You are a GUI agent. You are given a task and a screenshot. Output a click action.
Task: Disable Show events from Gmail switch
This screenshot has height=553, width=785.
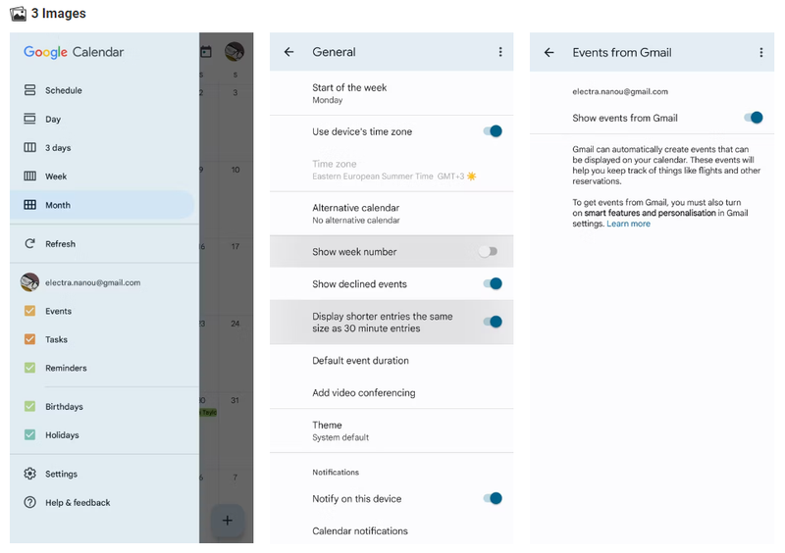pyautogui.click(x=753, y=118)
